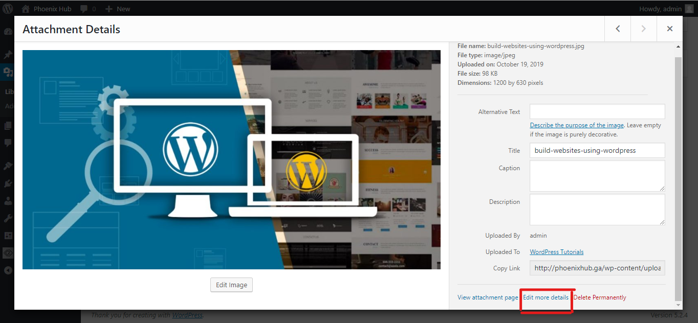This screenshot has width=698, height=323.
Task: Open the WordPress logo menu
Action: [8, 8]
